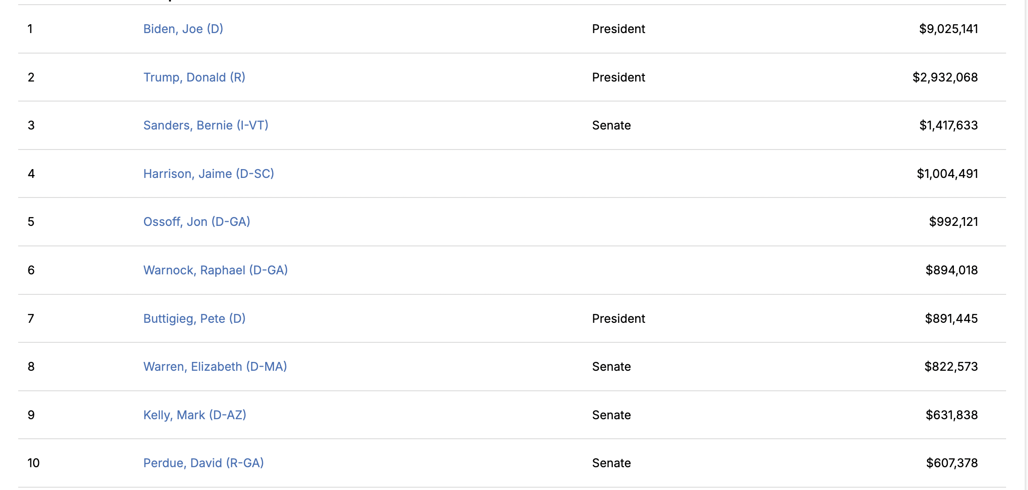Click the vertical scrollbar at right edge

coord(1026,233)
